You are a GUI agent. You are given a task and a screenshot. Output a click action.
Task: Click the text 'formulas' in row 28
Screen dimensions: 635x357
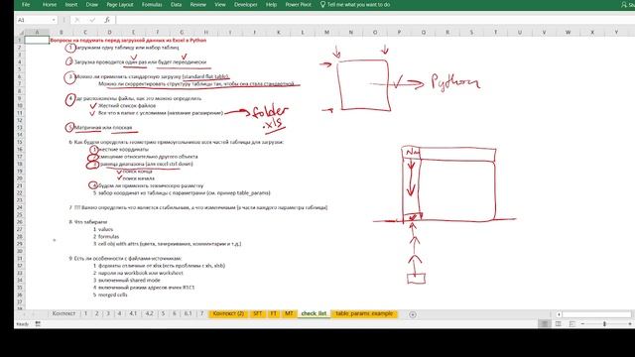tap(108, 236)
